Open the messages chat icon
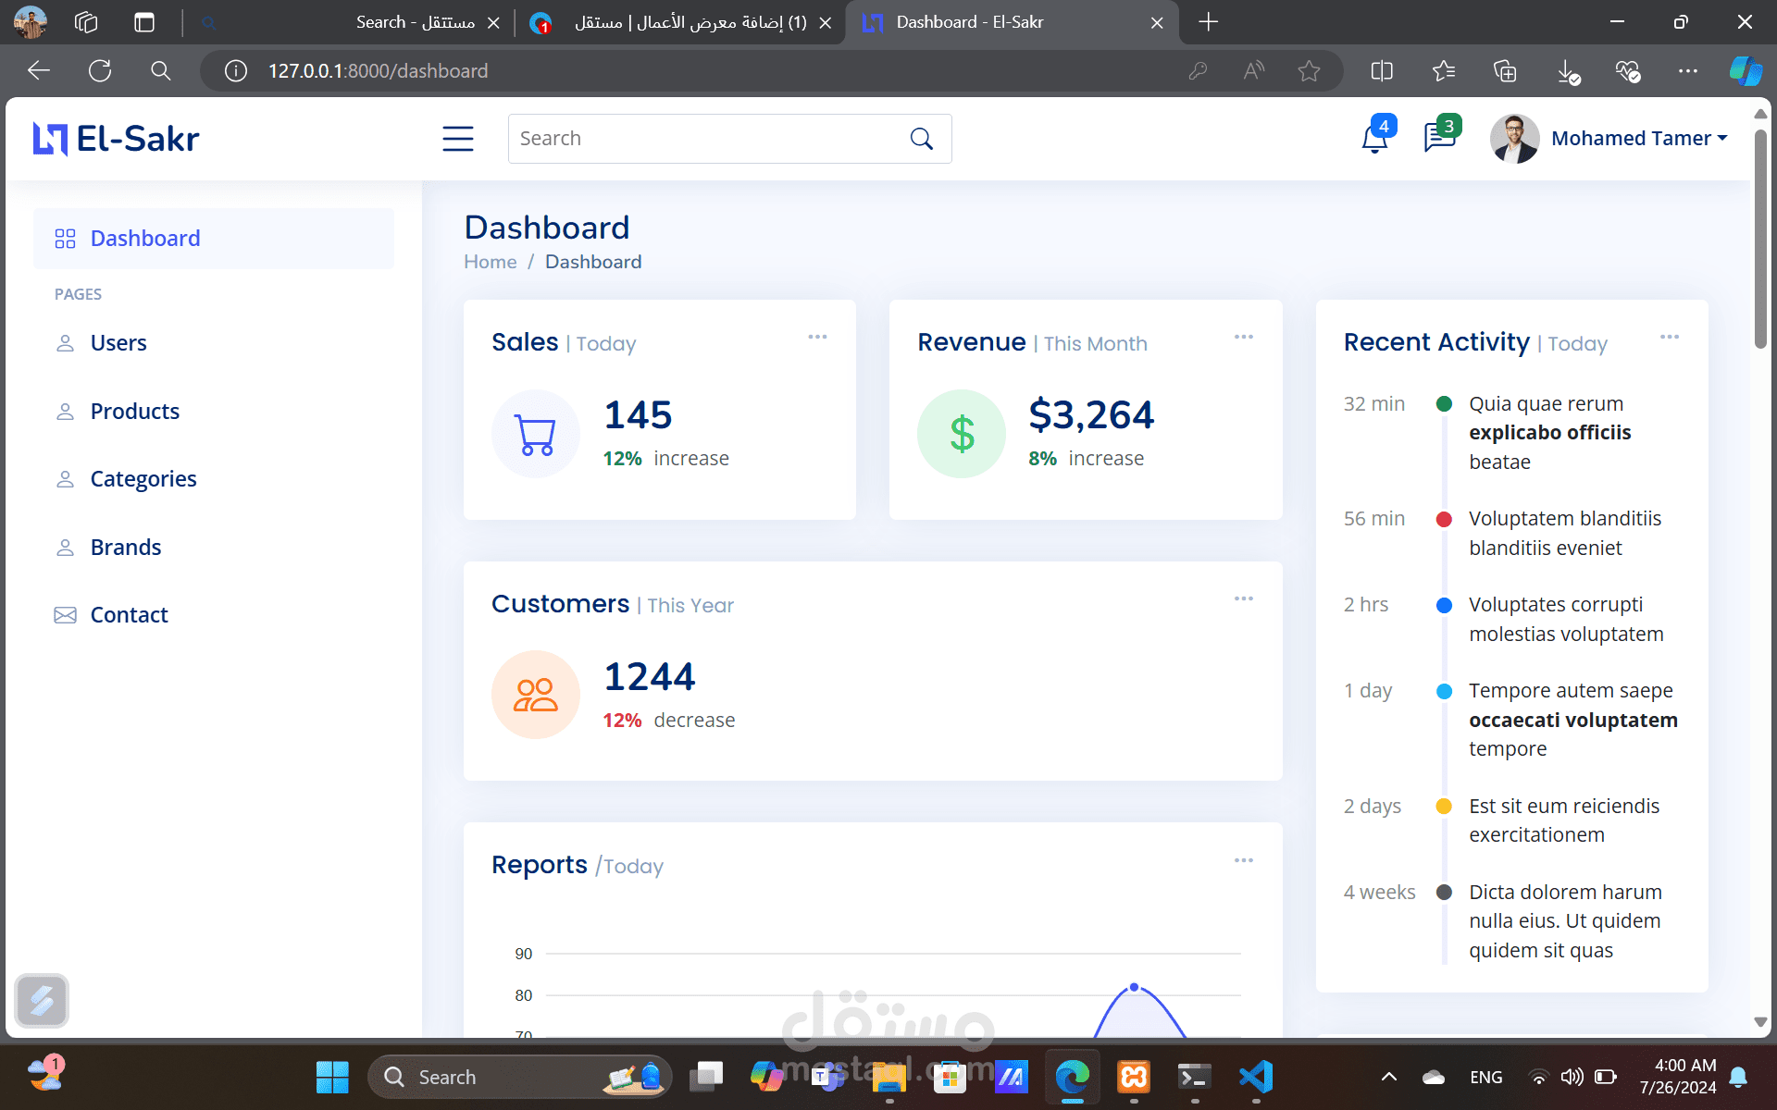The image size is (1777, 1110). (1439, 138)
